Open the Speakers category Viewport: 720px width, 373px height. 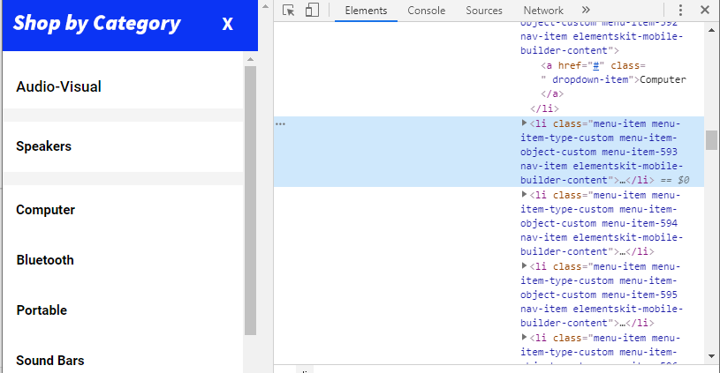[43, 146]
